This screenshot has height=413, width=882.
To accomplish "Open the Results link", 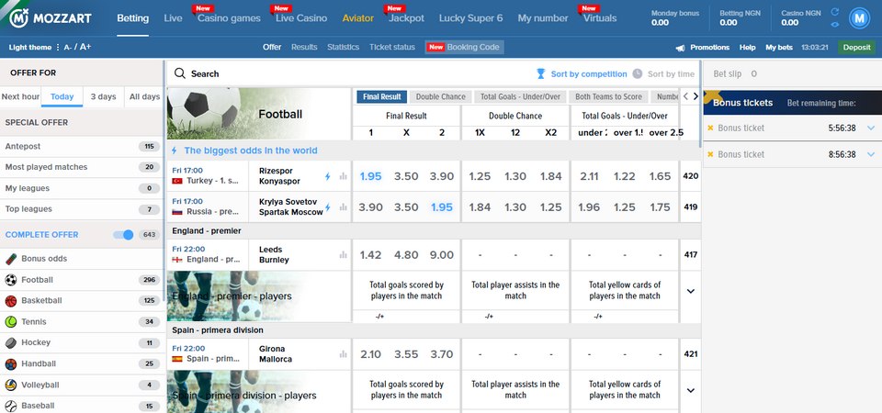I will tap(304, 47).
